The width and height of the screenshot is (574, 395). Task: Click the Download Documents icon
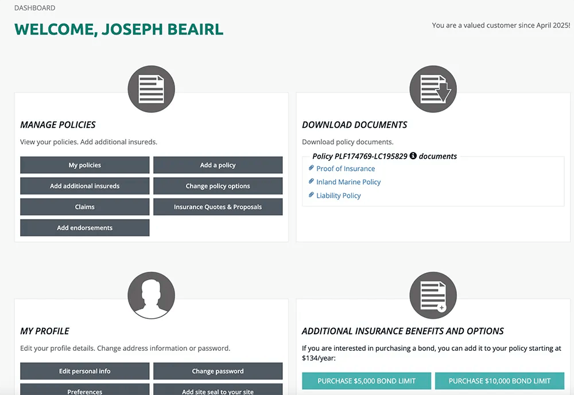(x=433, y=89)
